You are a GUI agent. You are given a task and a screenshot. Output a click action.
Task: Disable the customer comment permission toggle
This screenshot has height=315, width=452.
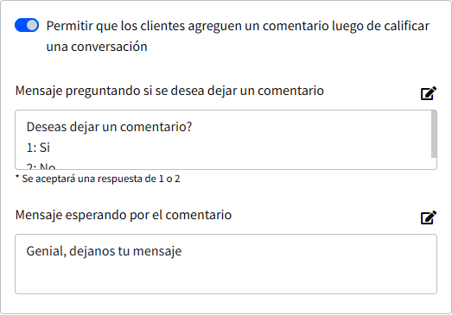(27, 25)
